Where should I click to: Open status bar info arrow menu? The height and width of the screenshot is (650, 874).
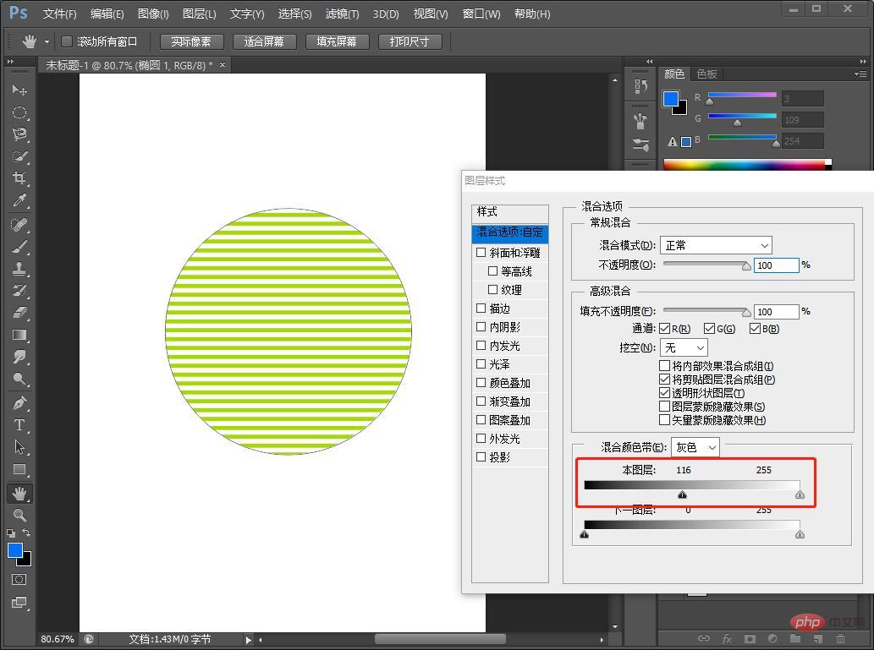pos(249,640)
